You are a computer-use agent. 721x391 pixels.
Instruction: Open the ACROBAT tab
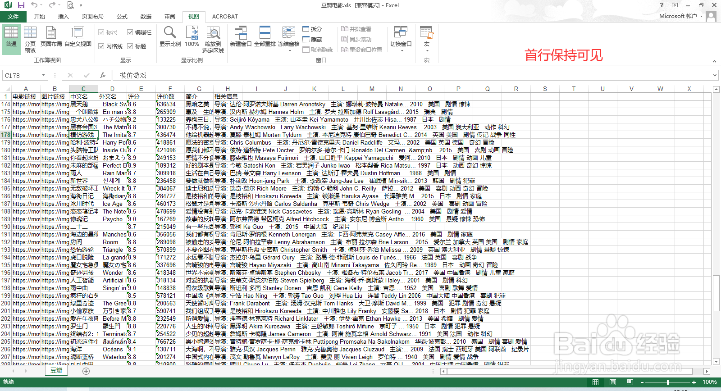(x=225, y=17)
